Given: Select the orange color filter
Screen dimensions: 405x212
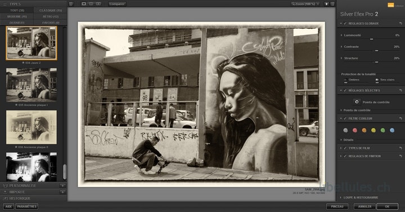Looking at the screenshot, I should pos(364,130).
